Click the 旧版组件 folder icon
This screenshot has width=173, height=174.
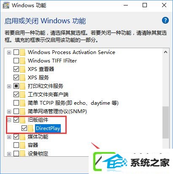(22, 120)
